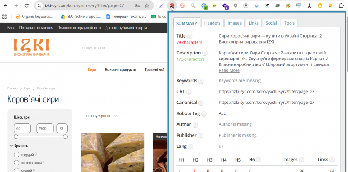The image size is (348, 172).
Task: Bookmark this page with the star icon
Action: pyautogui.click(x=147, y=6)
